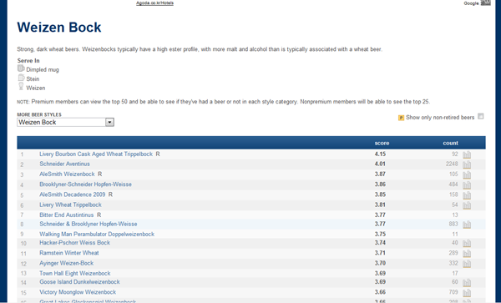Click count value 883
Viewport: 501px width, 303px height.
453,224
